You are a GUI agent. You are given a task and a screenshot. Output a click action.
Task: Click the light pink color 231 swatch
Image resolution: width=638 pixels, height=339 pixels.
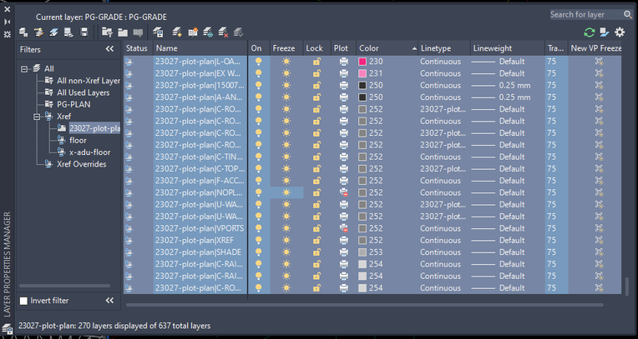(x=362, y=73)
